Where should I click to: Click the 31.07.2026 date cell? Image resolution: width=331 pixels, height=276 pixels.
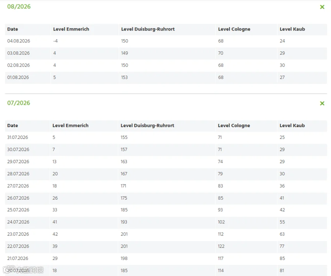point(18,137)
